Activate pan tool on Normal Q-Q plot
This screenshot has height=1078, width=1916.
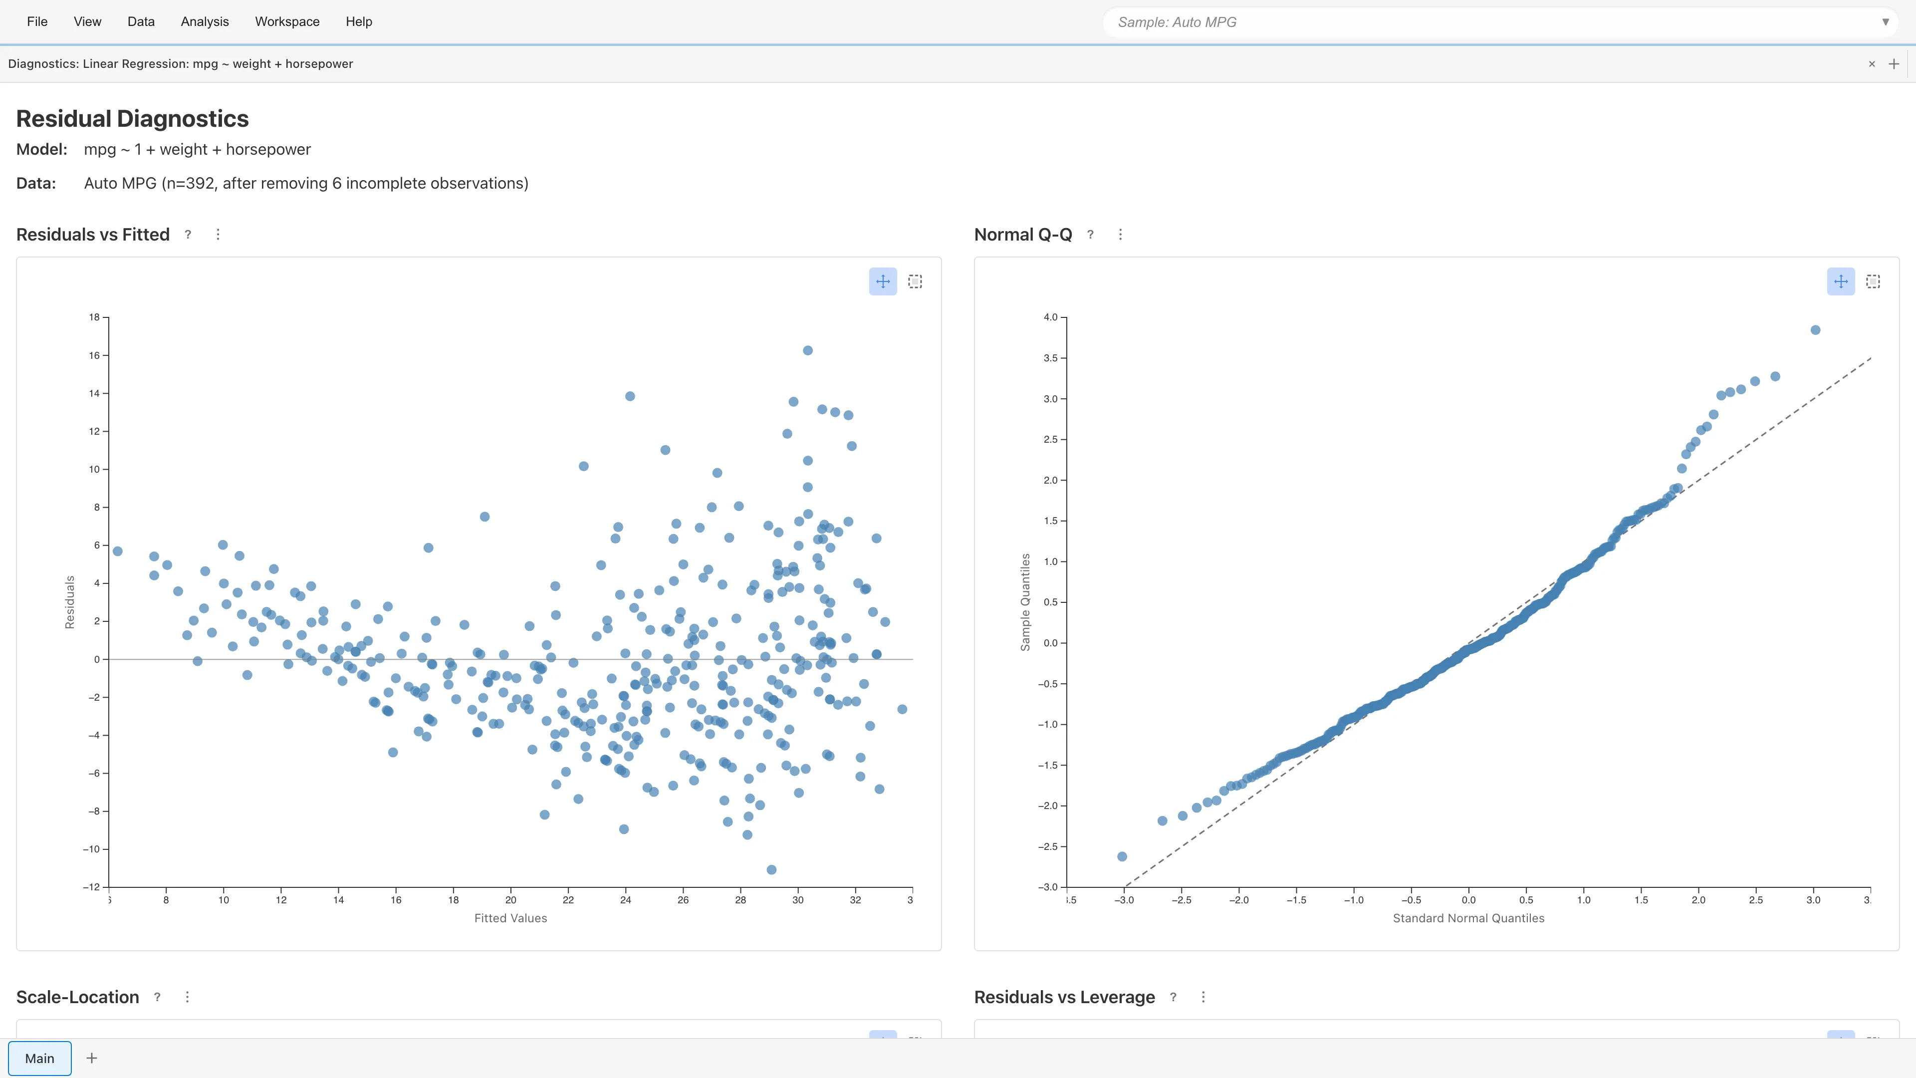coord(1841,281)
